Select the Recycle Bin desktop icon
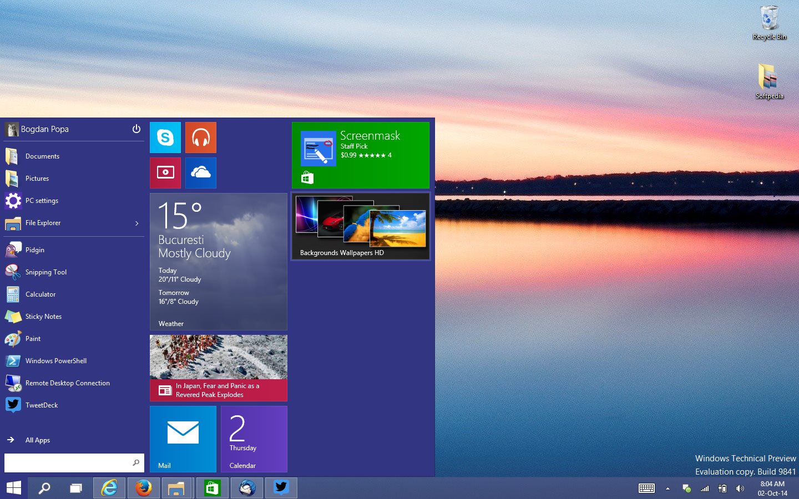Image resolution: width=799 pixels, height=499 pixels. [769, 23]
